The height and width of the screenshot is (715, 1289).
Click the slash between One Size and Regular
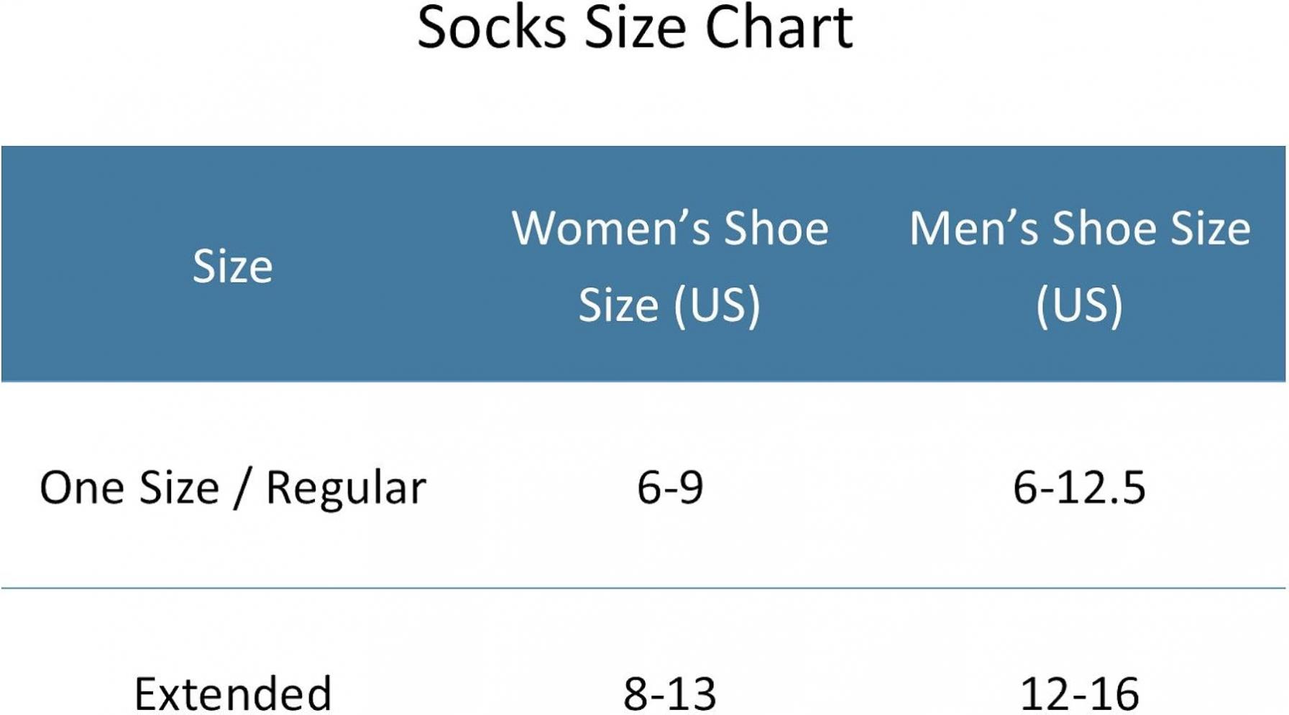click(242, 489)
